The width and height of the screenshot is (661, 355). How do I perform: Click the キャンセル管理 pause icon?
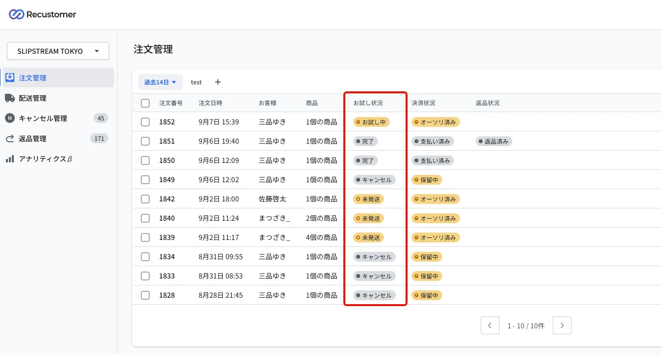pyautogui.click(x=9, y=118)
